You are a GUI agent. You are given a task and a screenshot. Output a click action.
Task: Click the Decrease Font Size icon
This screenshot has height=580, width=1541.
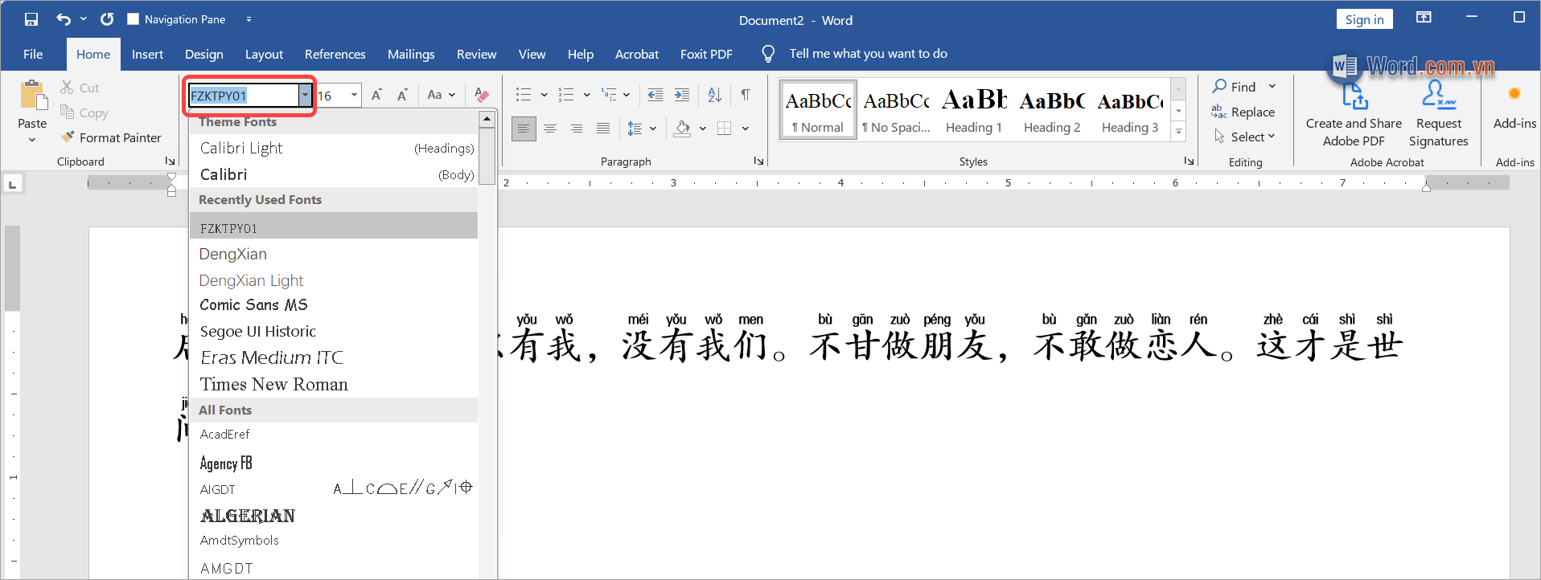click(x=402, y=95)
